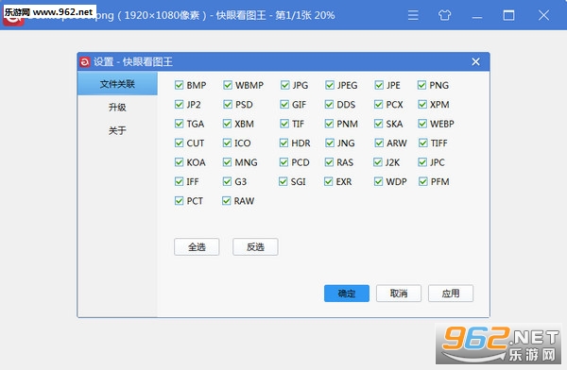The image size is (567, 370).
Task: Uncheck the G3 format
Action: point(227,181)
